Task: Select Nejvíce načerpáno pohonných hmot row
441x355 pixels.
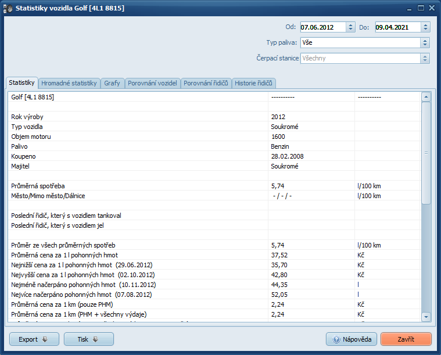Action: pyautogui.click(x=214, y=295)
